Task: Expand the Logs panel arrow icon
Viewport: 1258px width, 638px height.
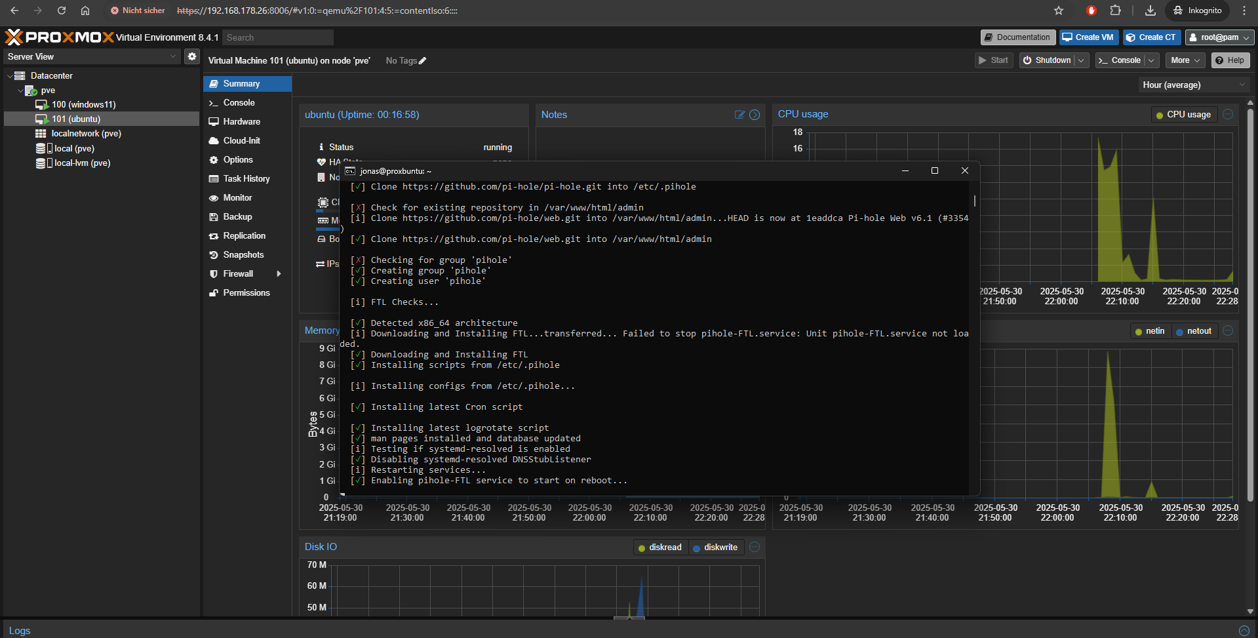Action: (x=1244, y=630)
